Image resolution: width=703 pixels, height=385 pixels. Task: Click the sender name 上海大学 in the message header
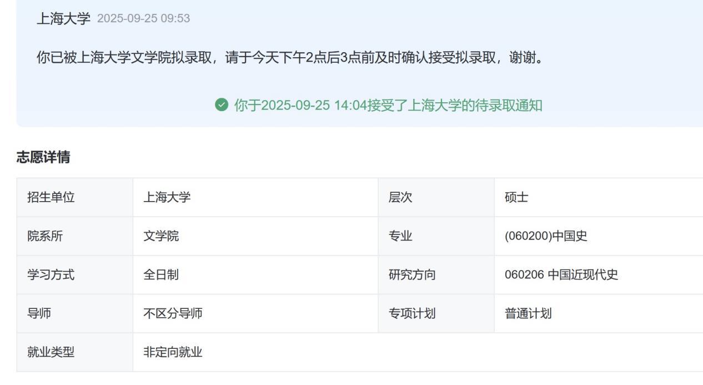(x=63, y=18)
